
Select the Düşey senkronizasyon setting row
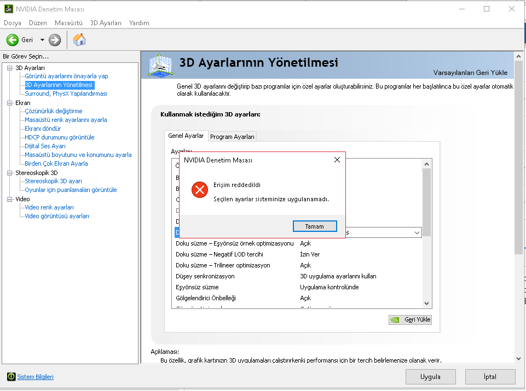click(298, 276)
